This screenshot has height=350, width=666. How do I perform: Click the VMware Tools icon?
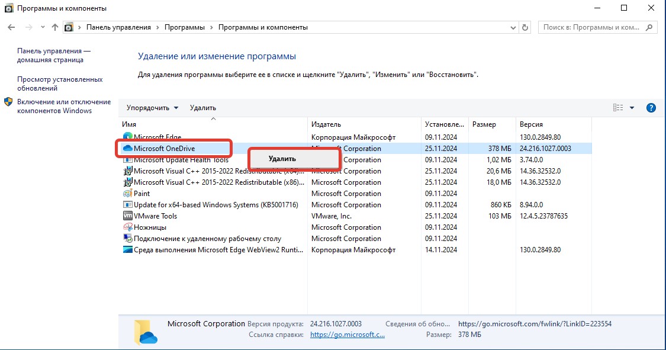(x=127, y=216)
